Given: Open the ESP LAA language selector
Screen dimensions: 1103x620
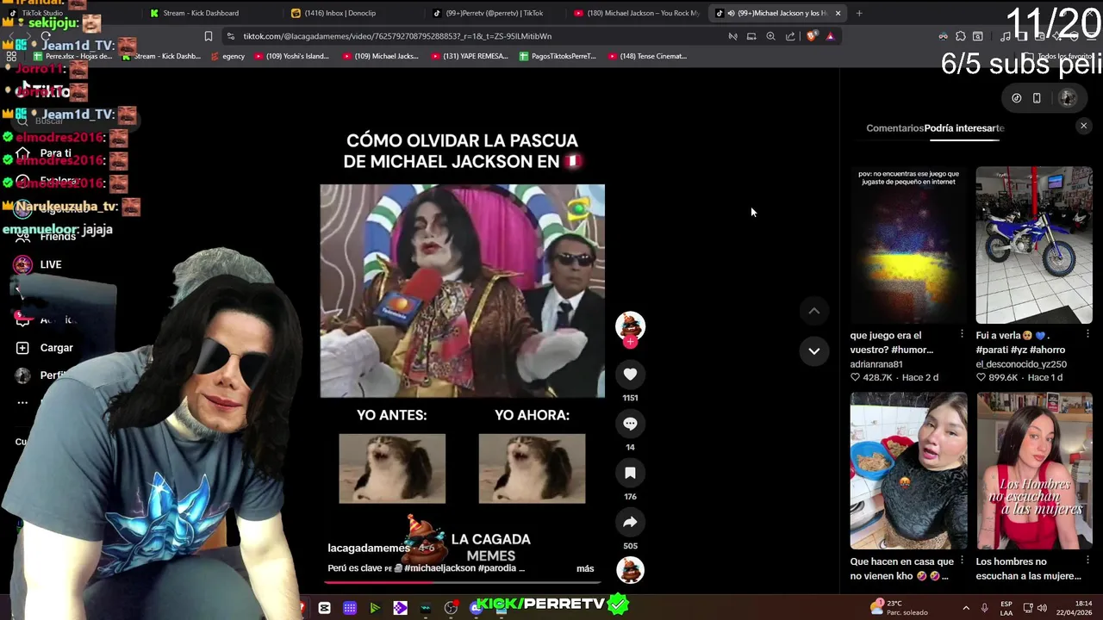Looking at the screenshot, I should pyautogui.click(x=1006, y=608).
